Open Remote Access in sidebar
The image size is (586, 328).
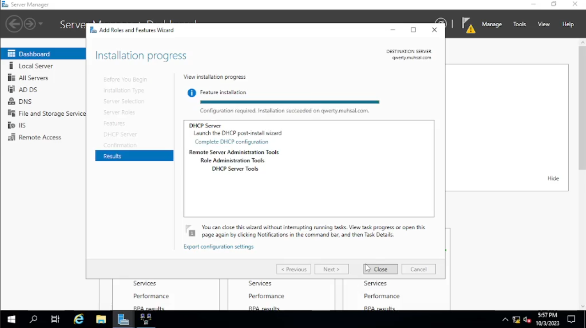click(x=39, y=137)
